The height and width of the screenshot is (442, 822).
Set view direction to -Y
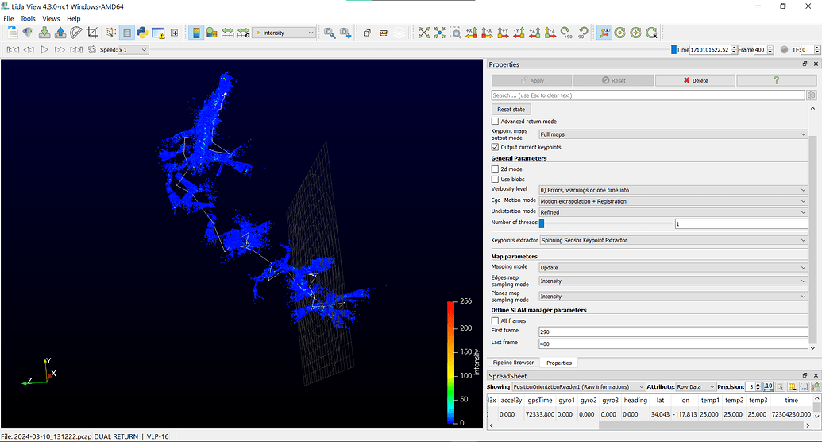[519, 33]
